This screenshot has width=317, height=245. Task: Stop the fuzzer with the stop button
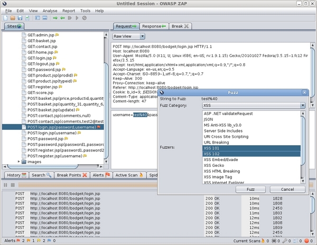pos(13,185)
